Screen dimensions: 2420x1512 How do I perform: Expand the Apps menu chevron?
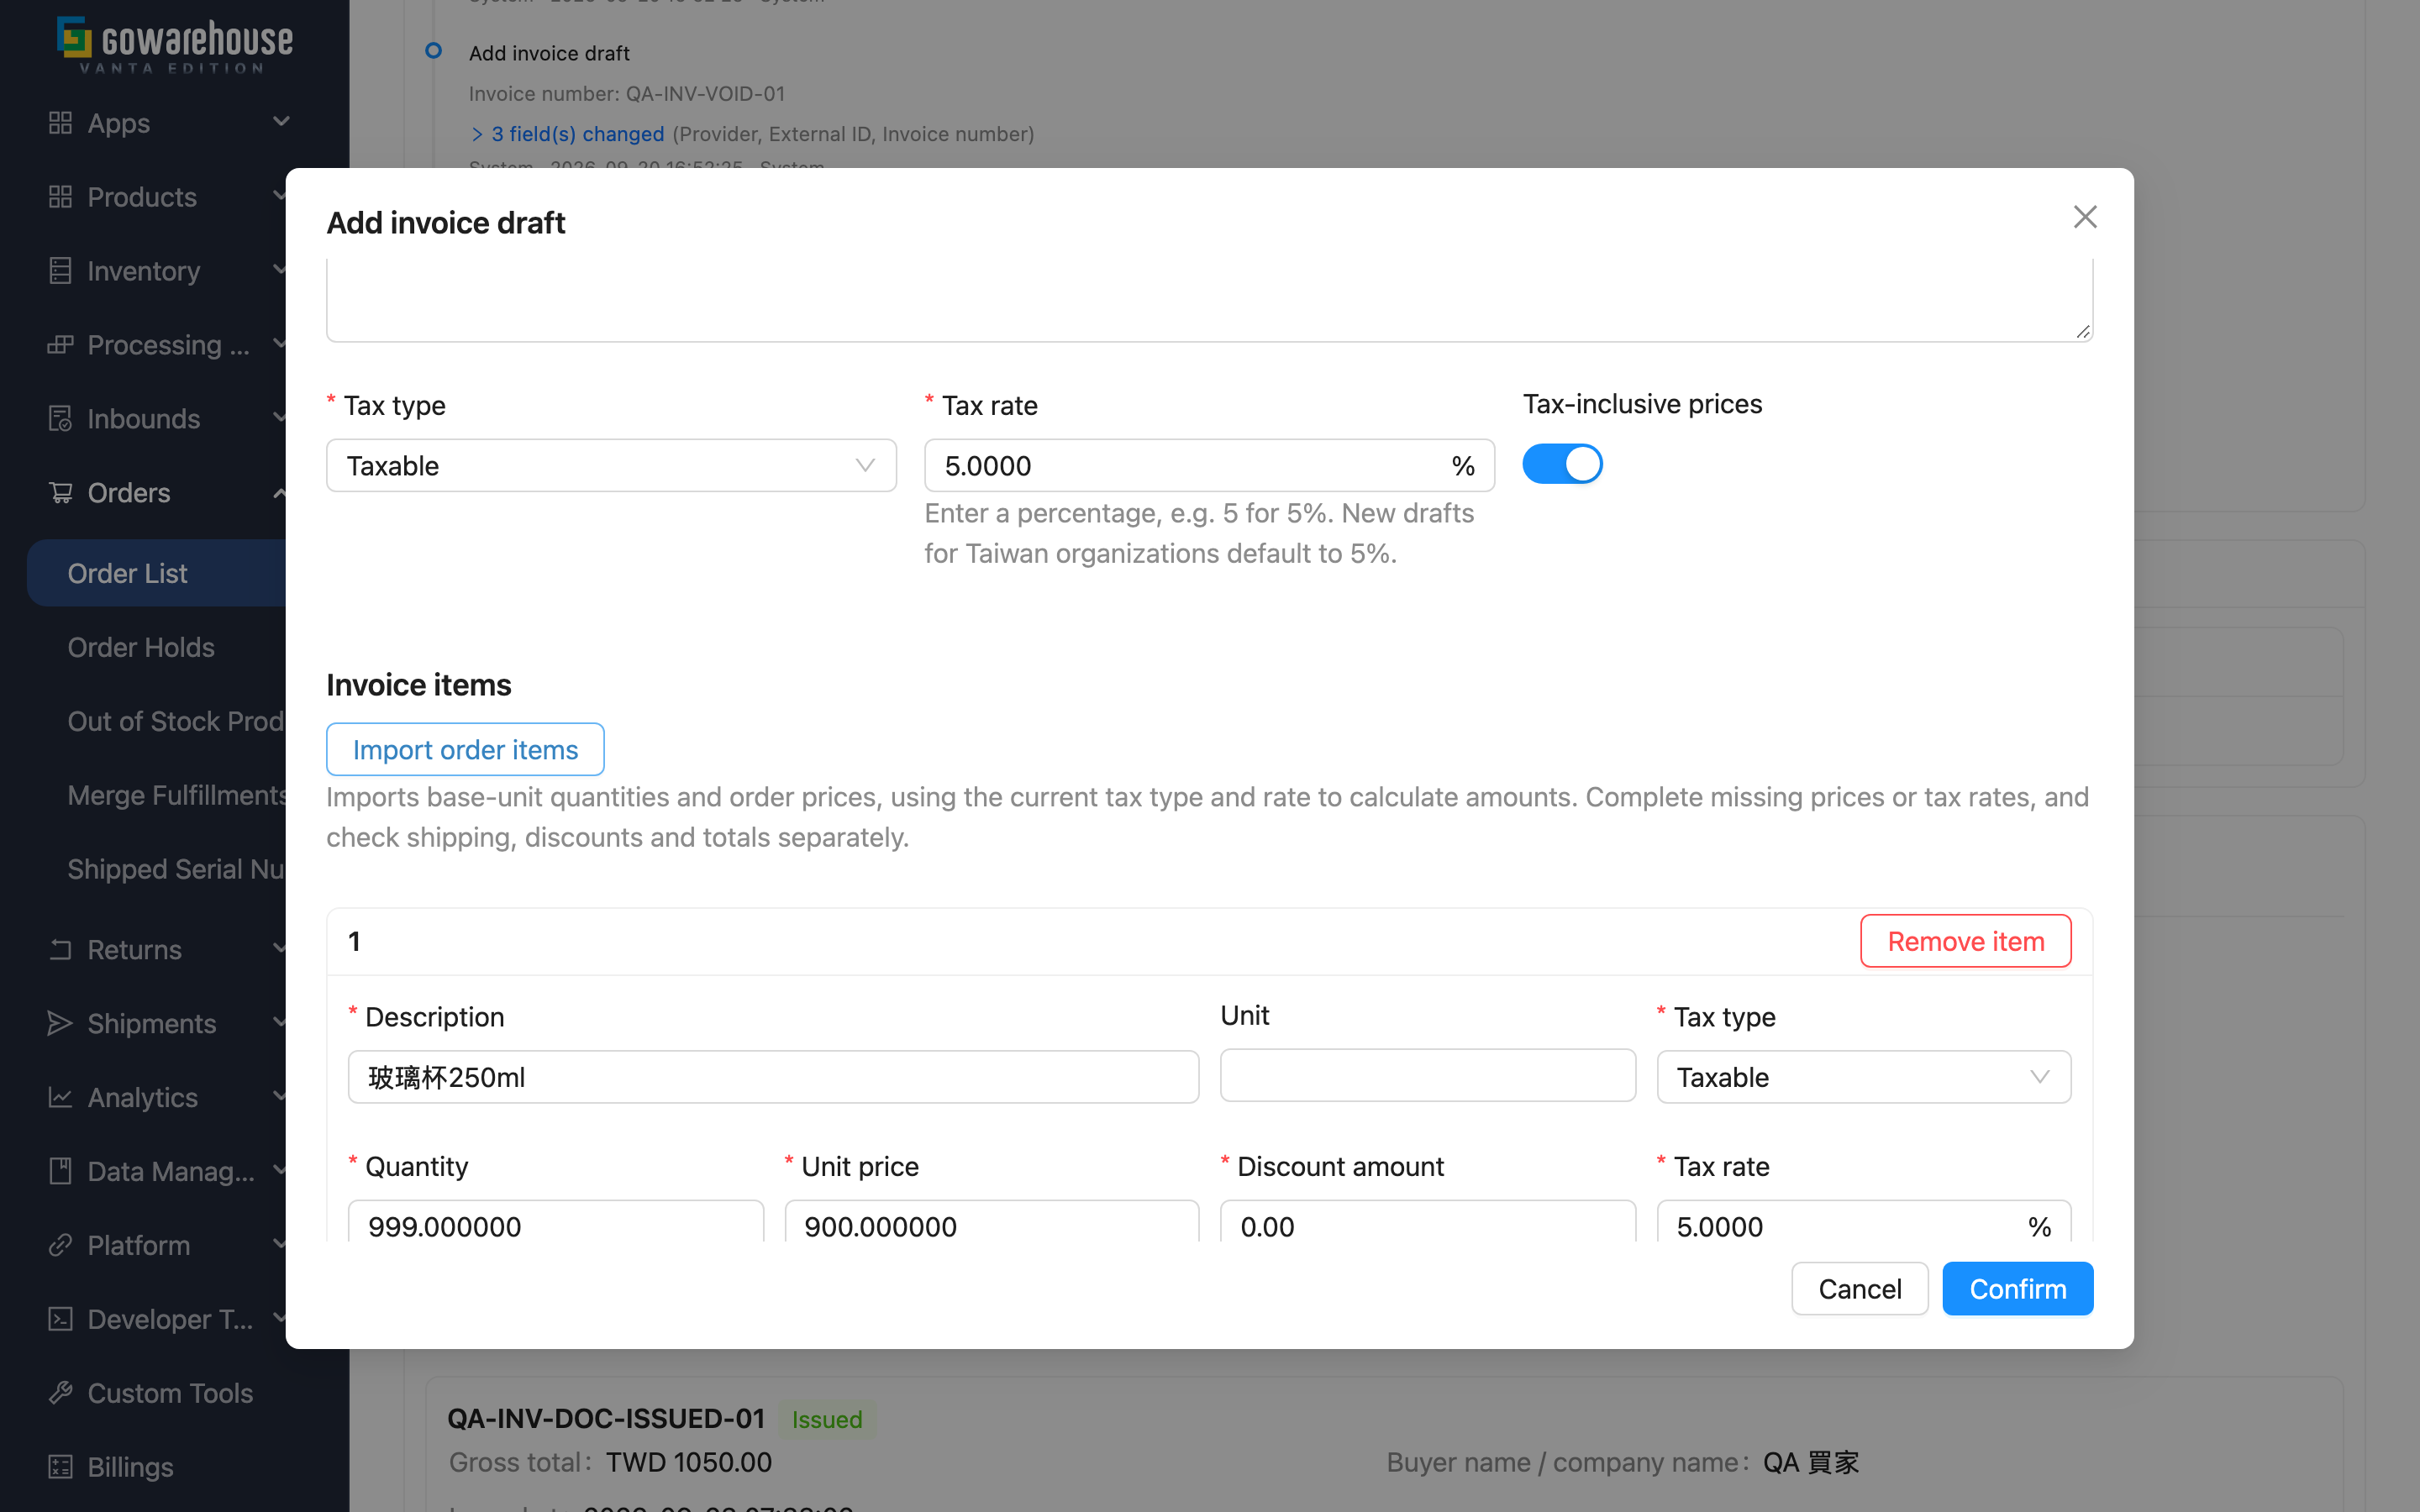pyautogui.click(x=281, y=122)
